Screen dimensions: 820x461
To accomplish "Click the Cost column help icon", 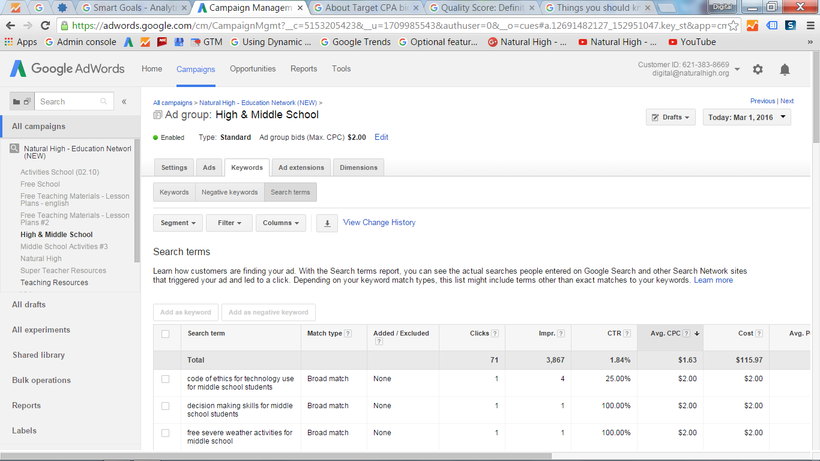I will [759, 334].
